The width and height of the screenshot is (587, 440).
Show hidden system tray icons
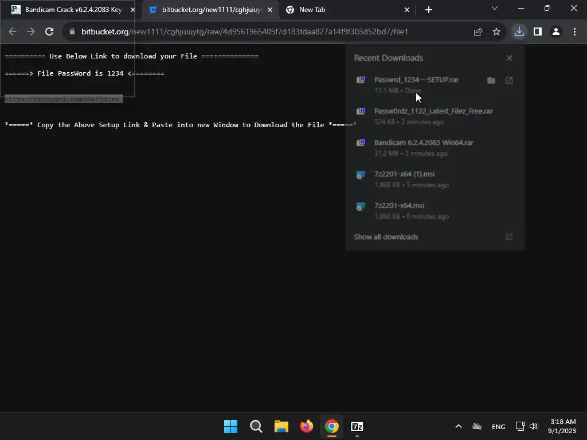coord(459,426)
